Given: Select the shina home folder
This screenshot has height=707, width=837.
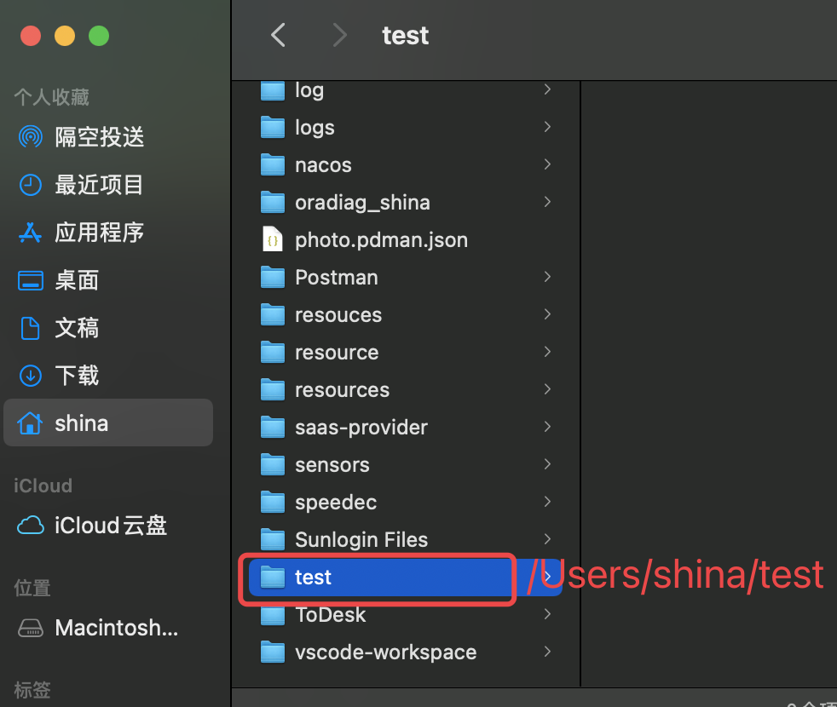Looking at the screenshot, I should [108, 422].
